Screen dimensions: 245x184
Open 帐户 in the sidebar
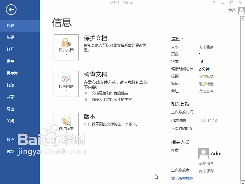point(20,140)
